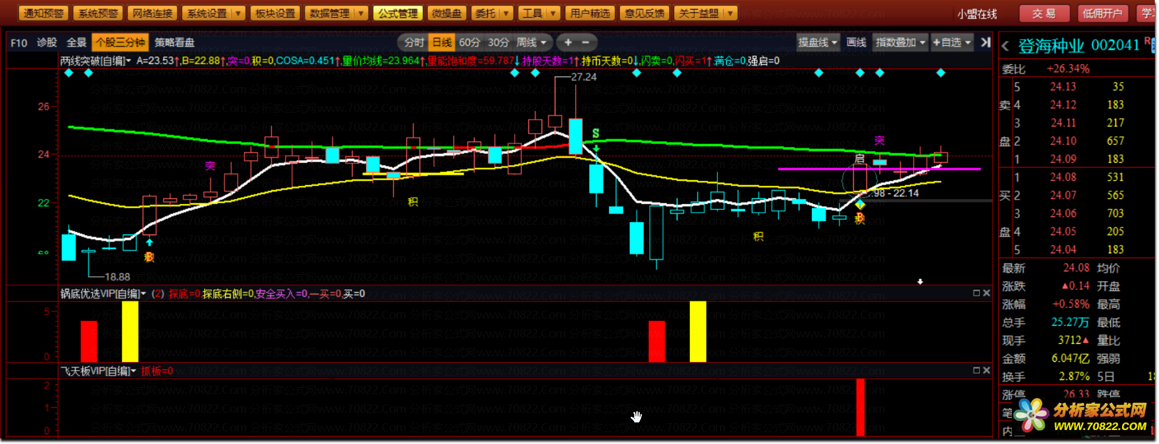Viewport: 1159px width, 444px height.
Task: Maximize the 飞天板VIP indicator panel
Action: (x=976, y=370)
